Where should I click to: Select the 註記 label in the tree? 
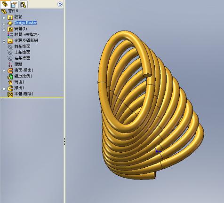pos(18,17)
